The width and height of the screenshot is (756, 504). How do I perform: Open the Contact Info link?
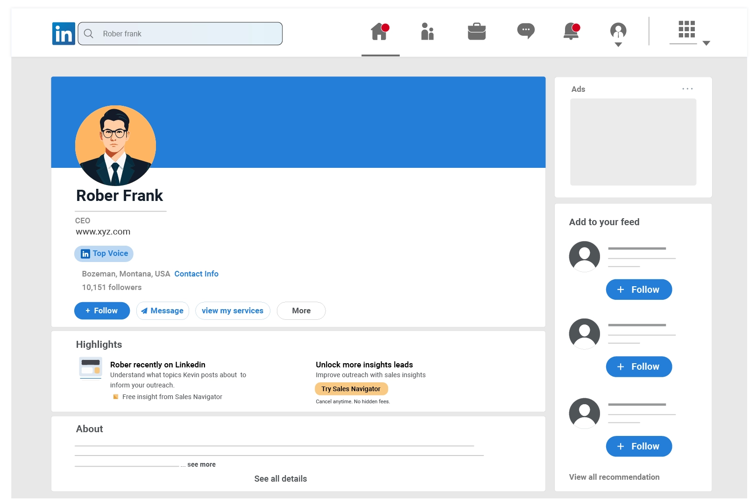click(x=196, y=274)
